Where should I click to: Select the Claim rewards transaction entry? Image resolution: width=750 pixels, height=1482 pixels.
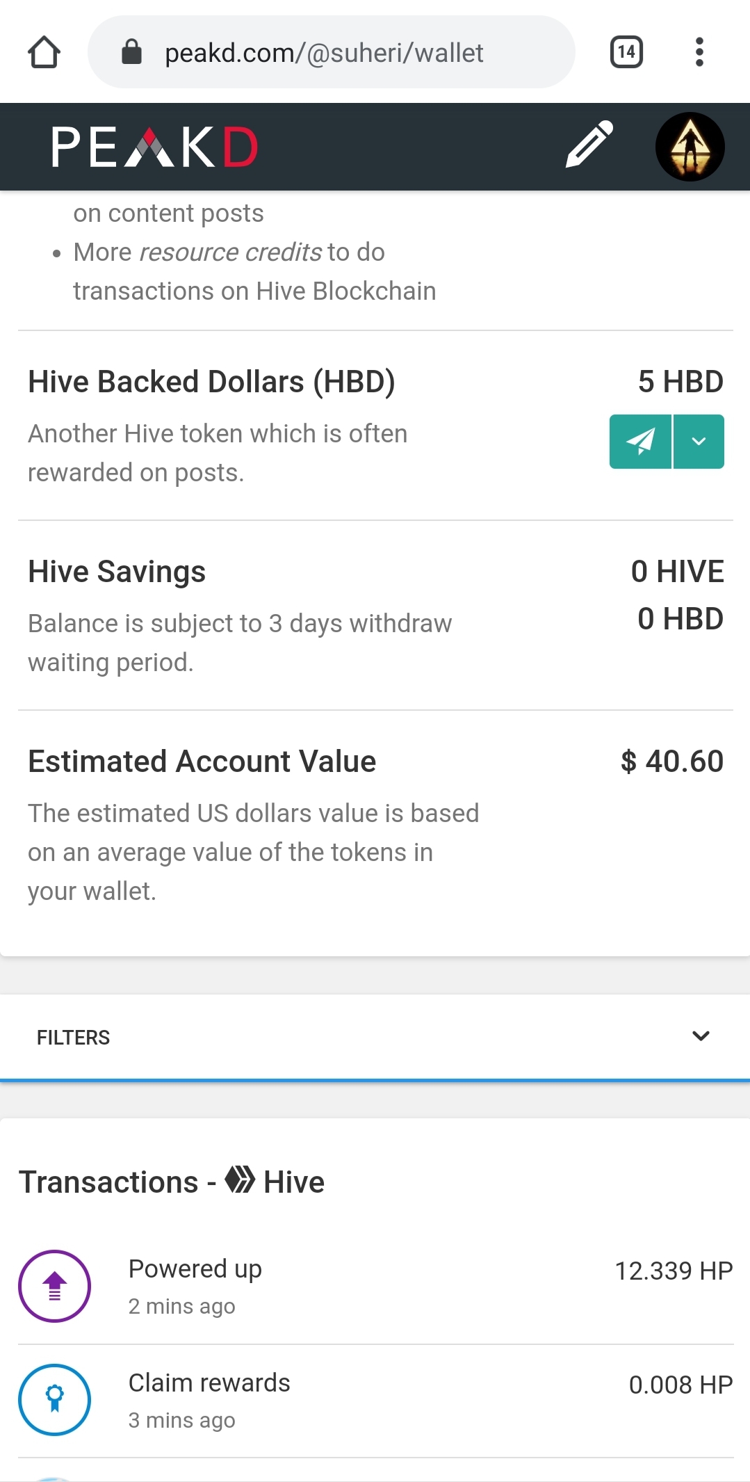[375, 1401]
